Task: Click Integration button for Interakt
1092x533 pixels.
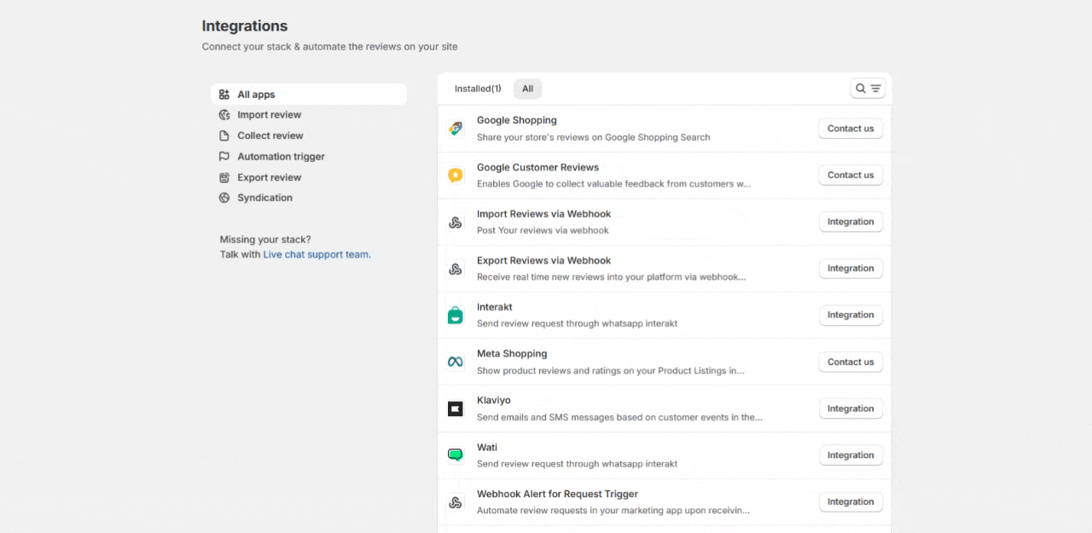Action: coord(850,315)
